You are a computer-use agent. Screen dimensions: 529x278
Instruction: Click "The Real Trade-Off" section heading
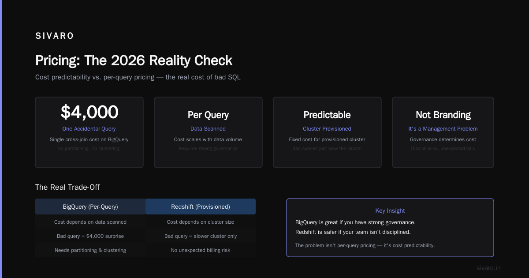67,187
